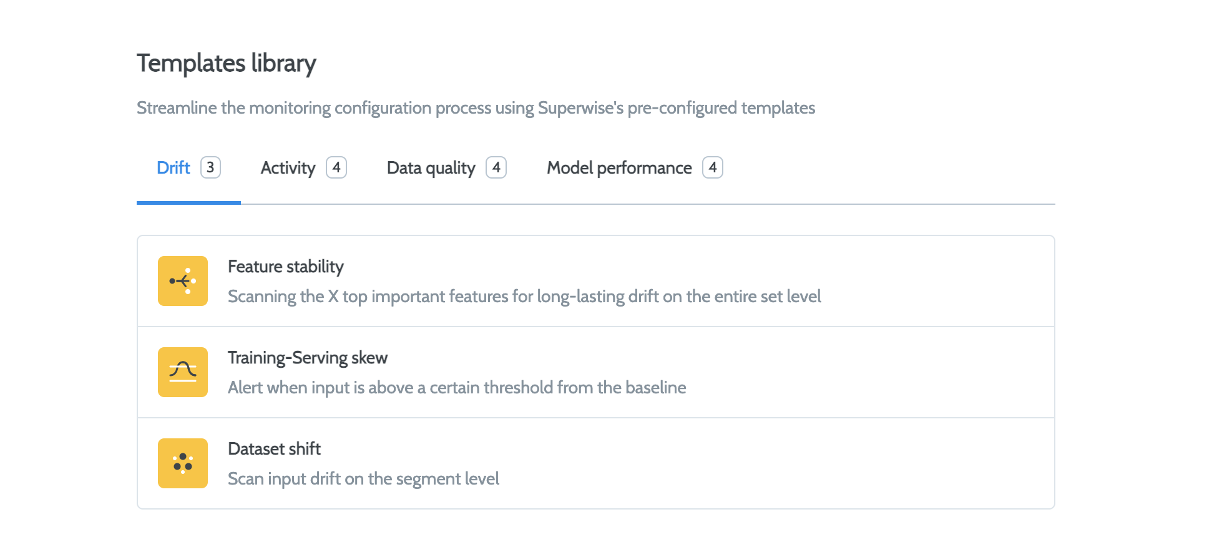
Task: Click the Training-Serving skew bell-curve icon
Action: 182,372
